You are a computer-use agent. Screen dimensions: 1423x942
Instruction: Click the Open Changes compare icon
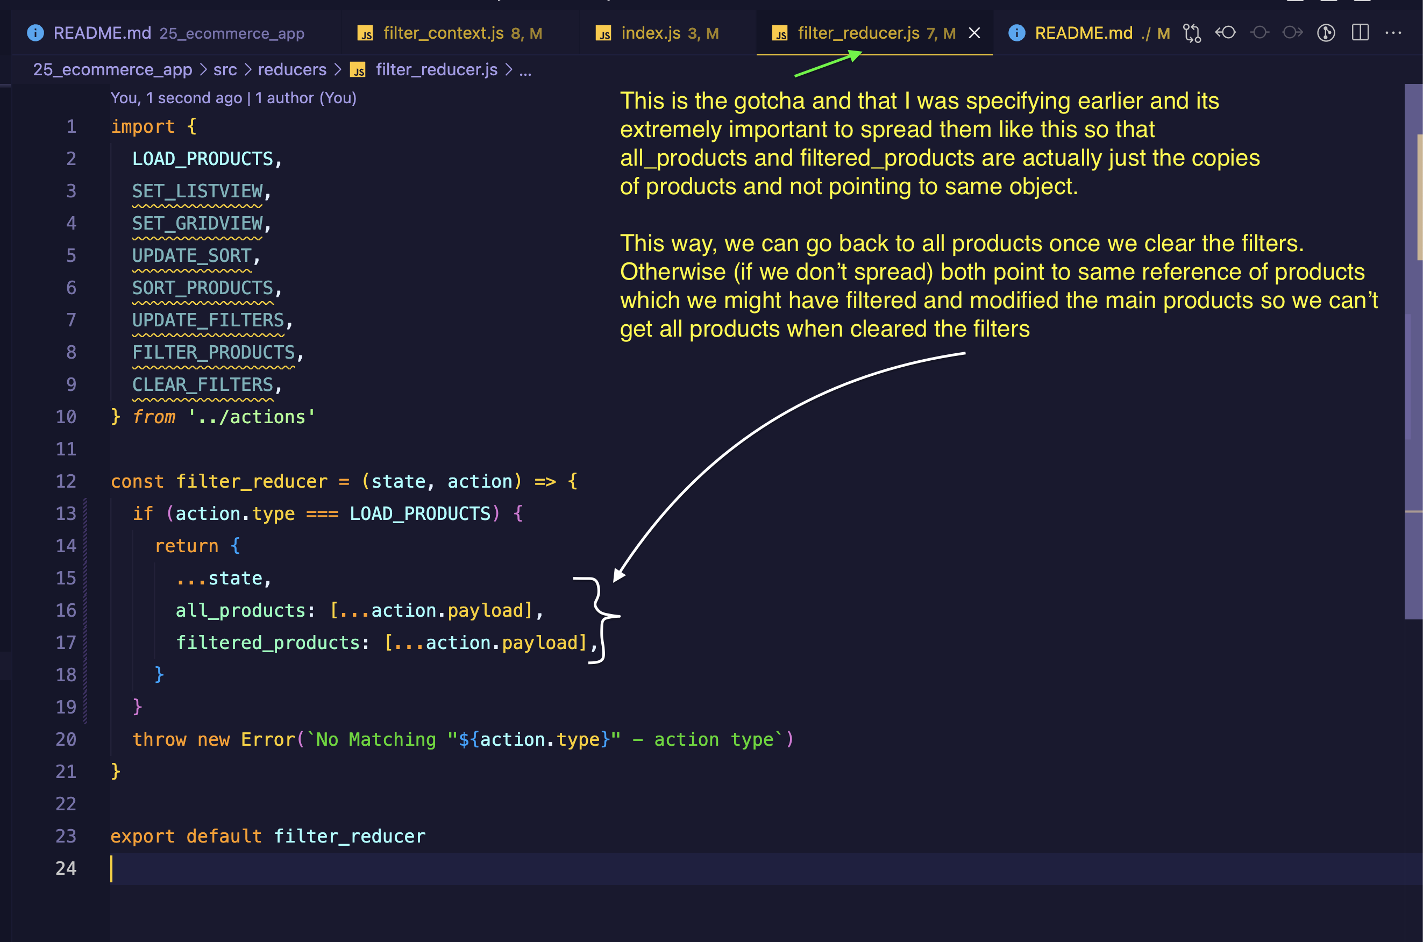pyautogui.click(x=1192, y=33)
